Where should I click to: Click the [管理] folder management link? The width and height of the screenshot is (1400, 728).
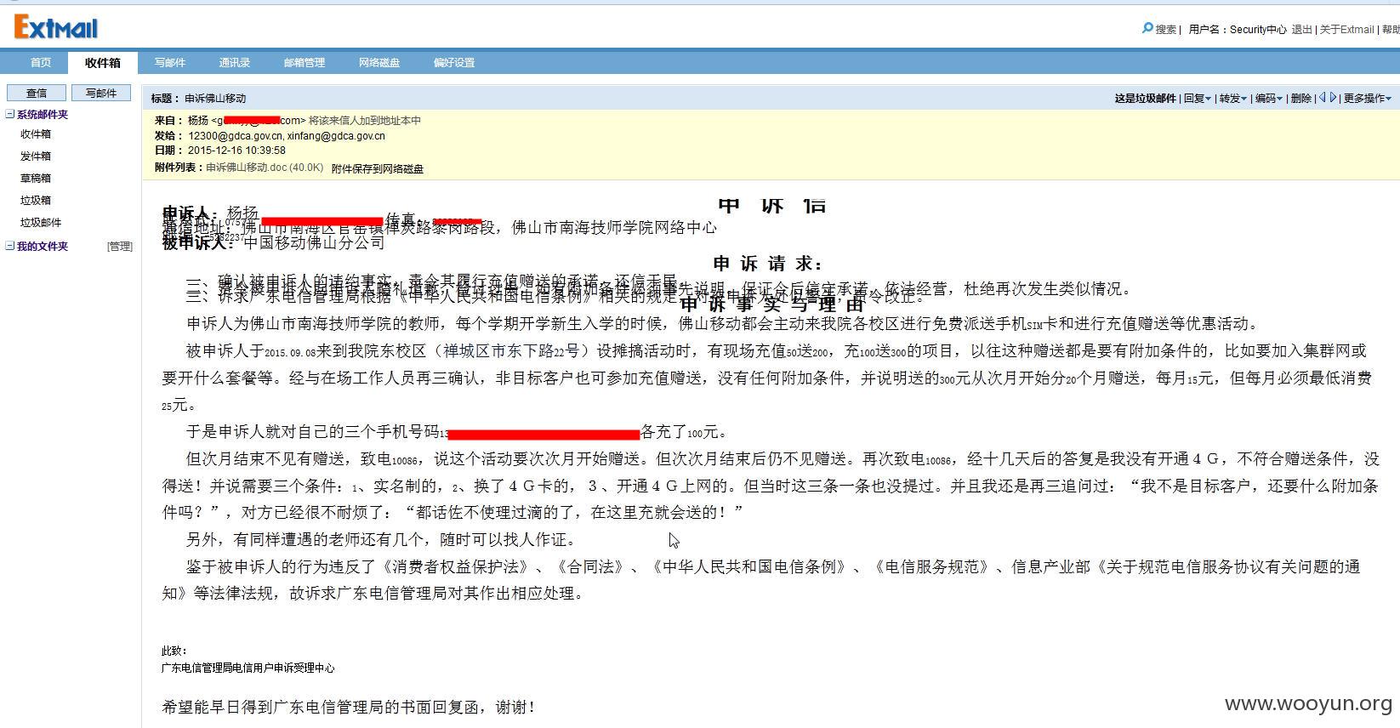tap(120, 247)
